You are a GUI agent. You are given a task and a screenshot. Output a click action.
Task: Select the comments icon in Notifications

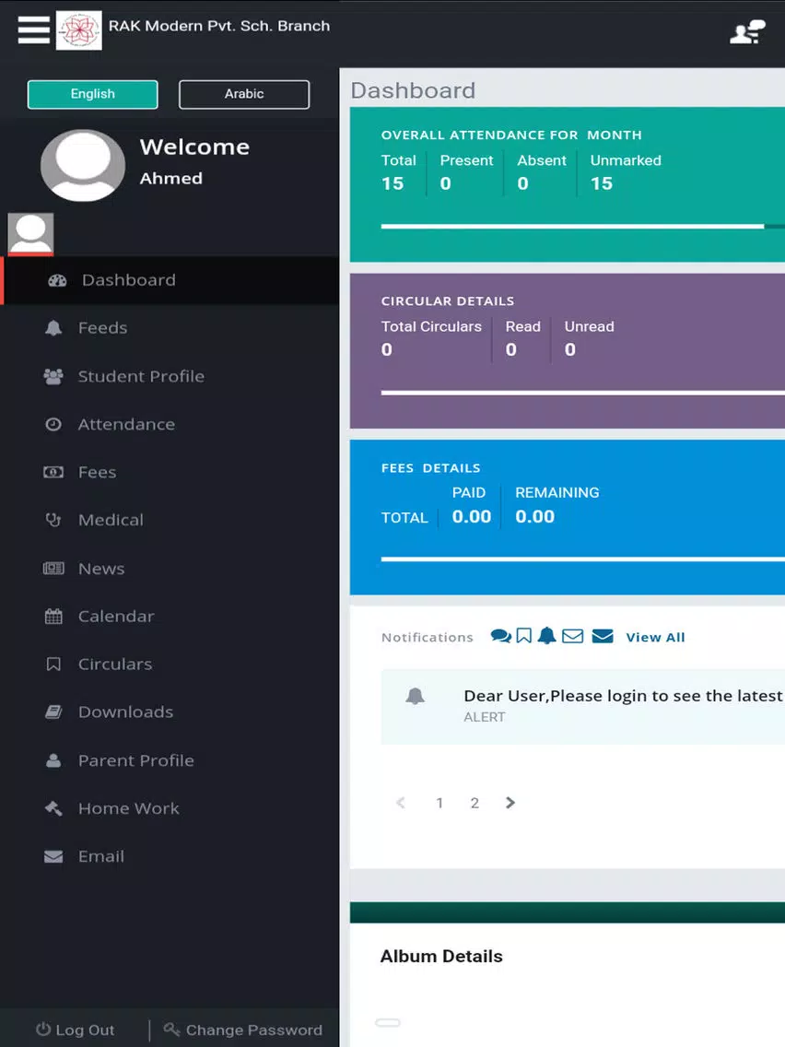500,636
